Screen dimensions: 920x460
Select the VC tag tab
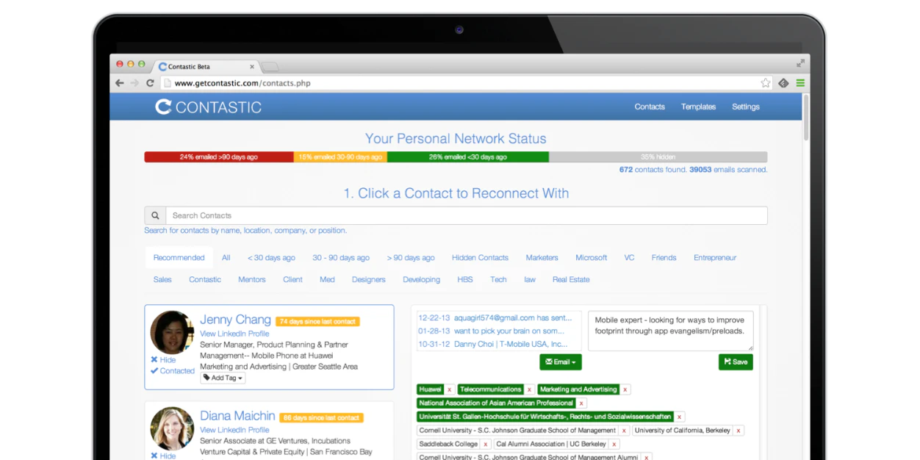[629, 258]
